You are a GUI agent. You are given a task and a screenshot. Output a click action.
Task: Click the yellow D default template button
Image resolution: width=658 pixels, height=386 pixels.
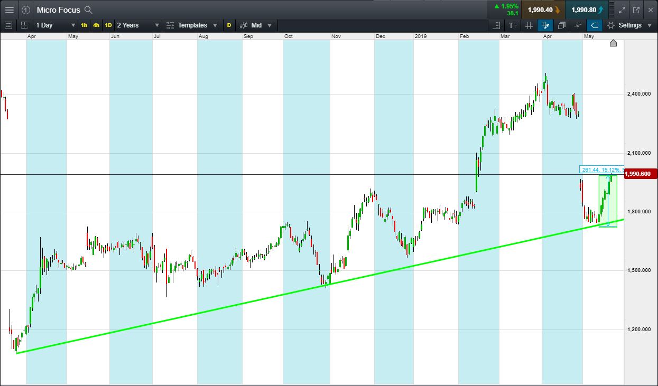tap(229, 25)
